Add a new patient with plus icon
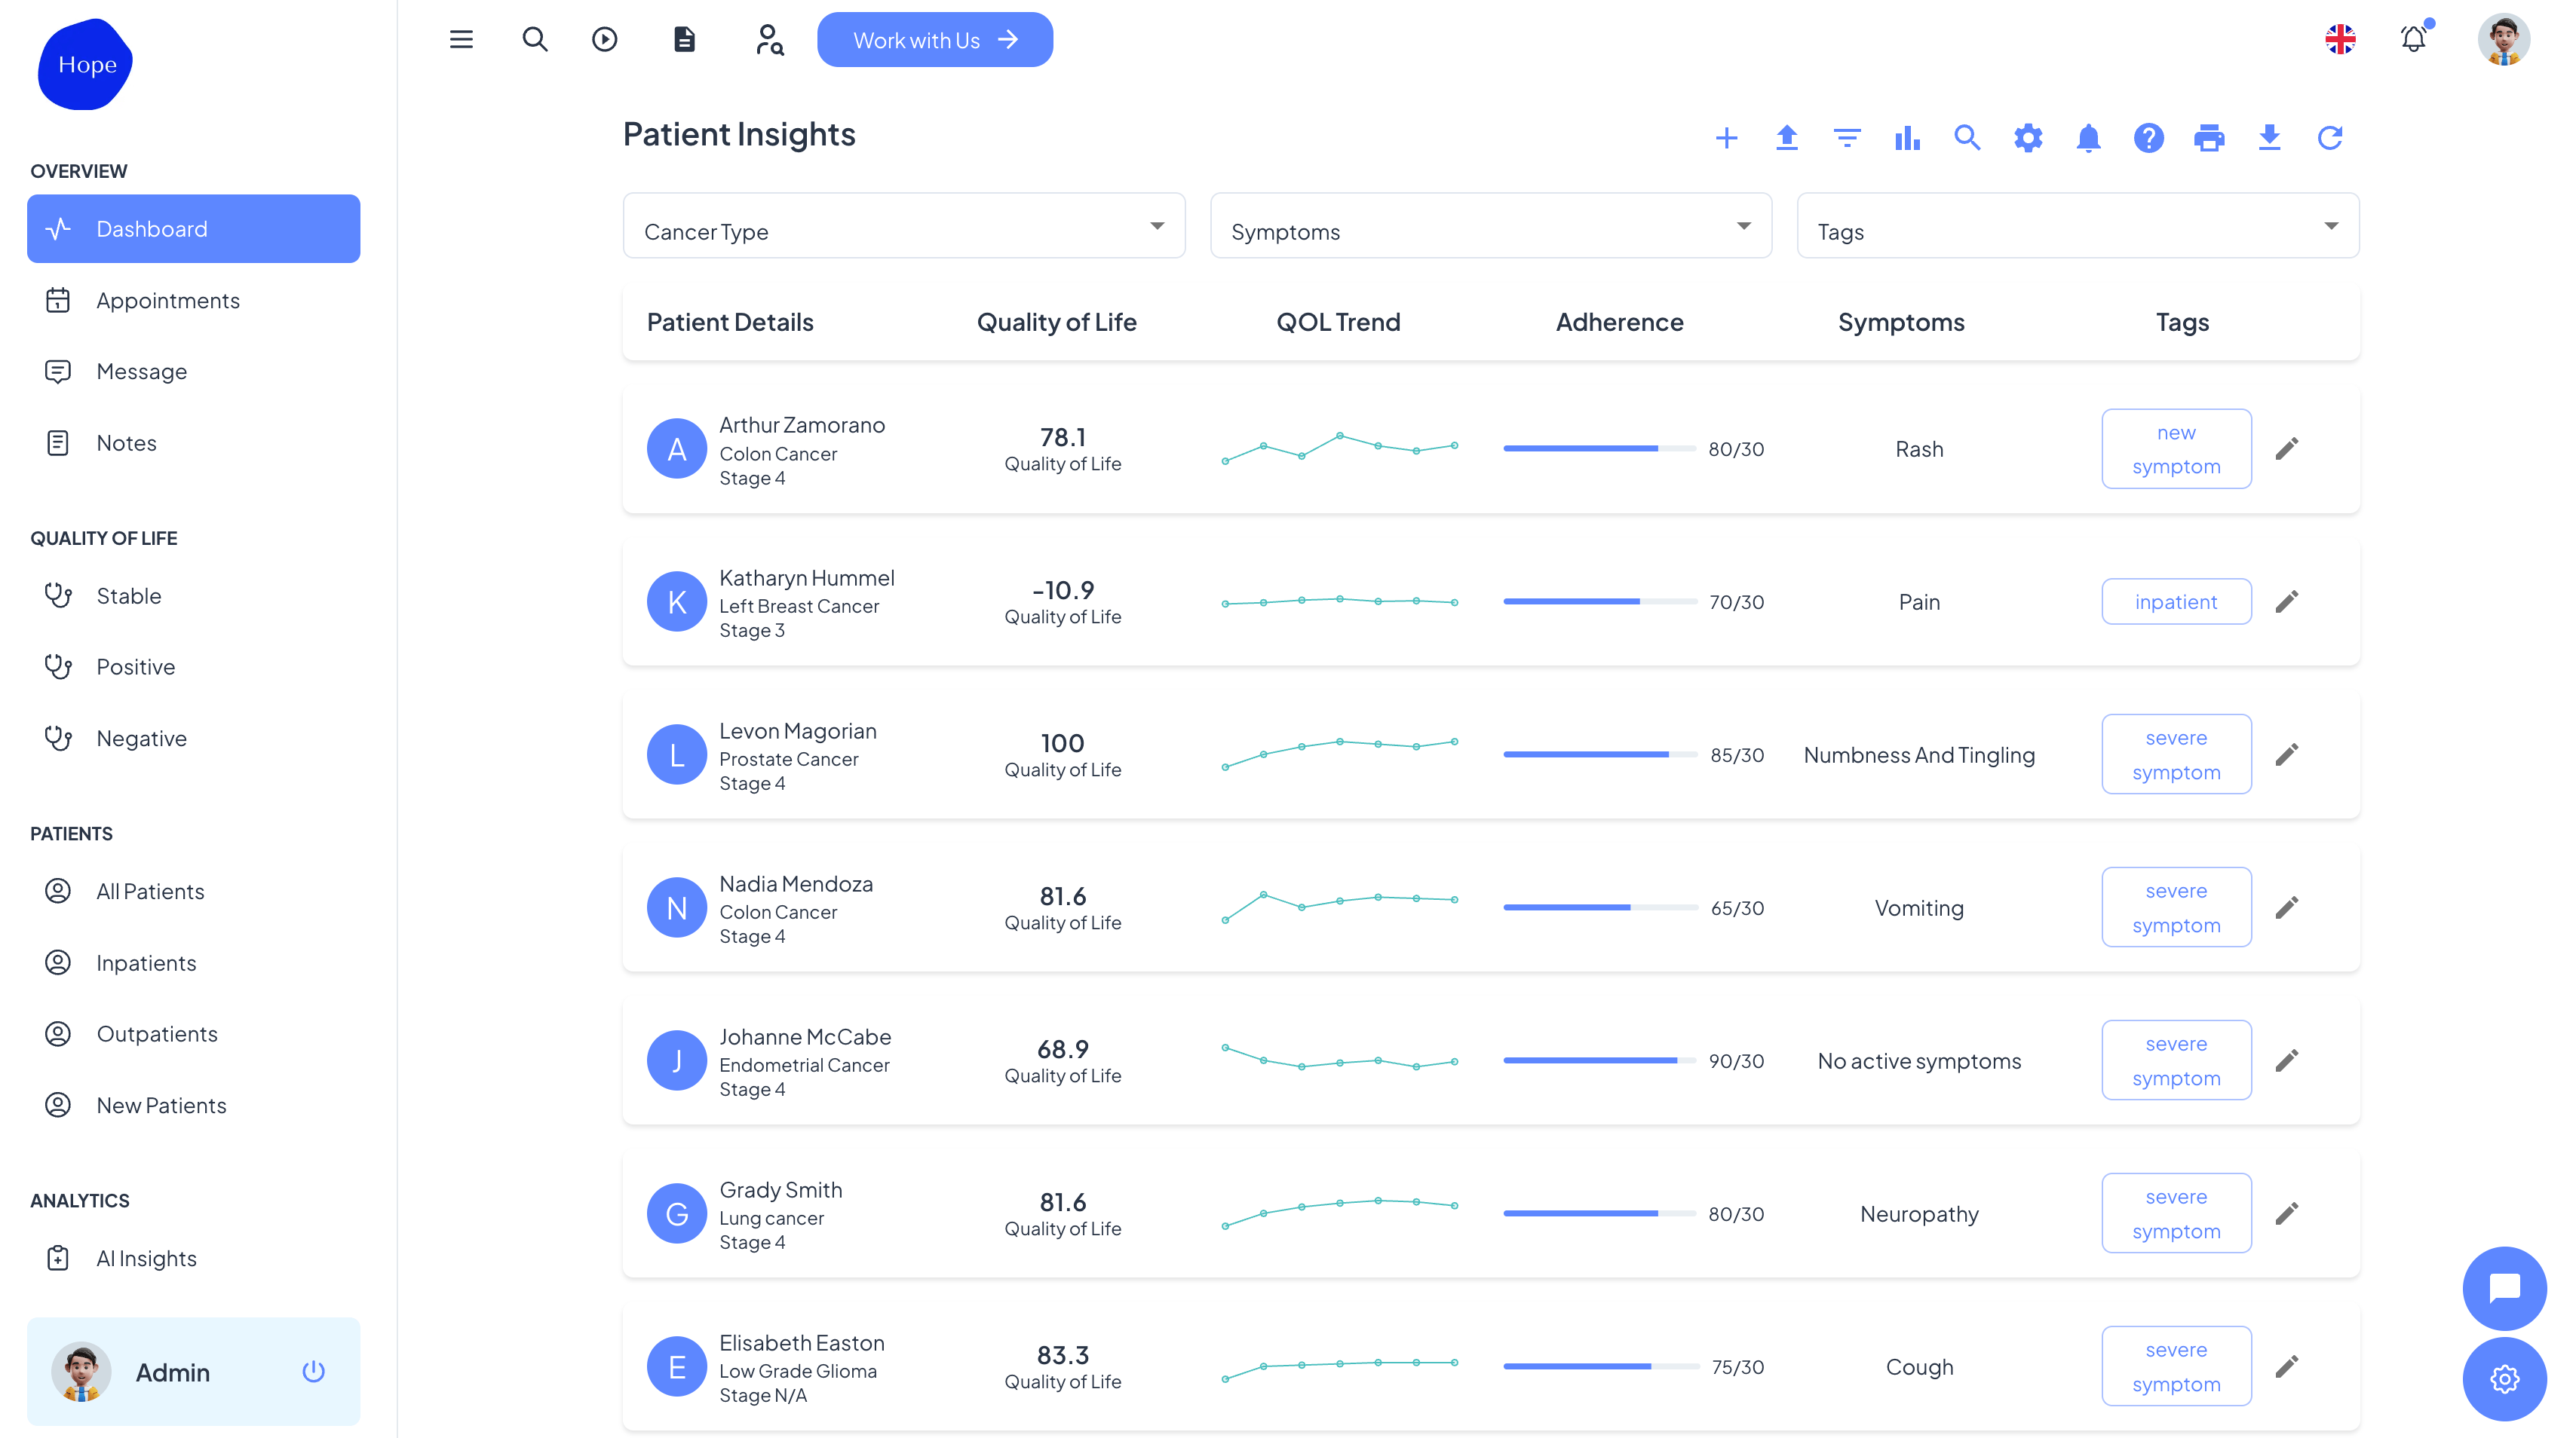This screenshot has width=2576, height=1438. point(1726,138)
